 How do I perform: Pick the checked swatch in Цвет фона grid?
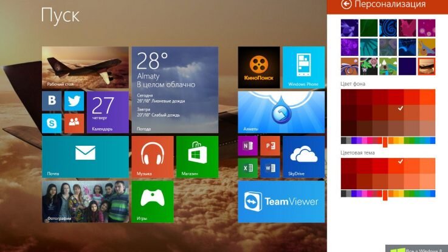396,112
